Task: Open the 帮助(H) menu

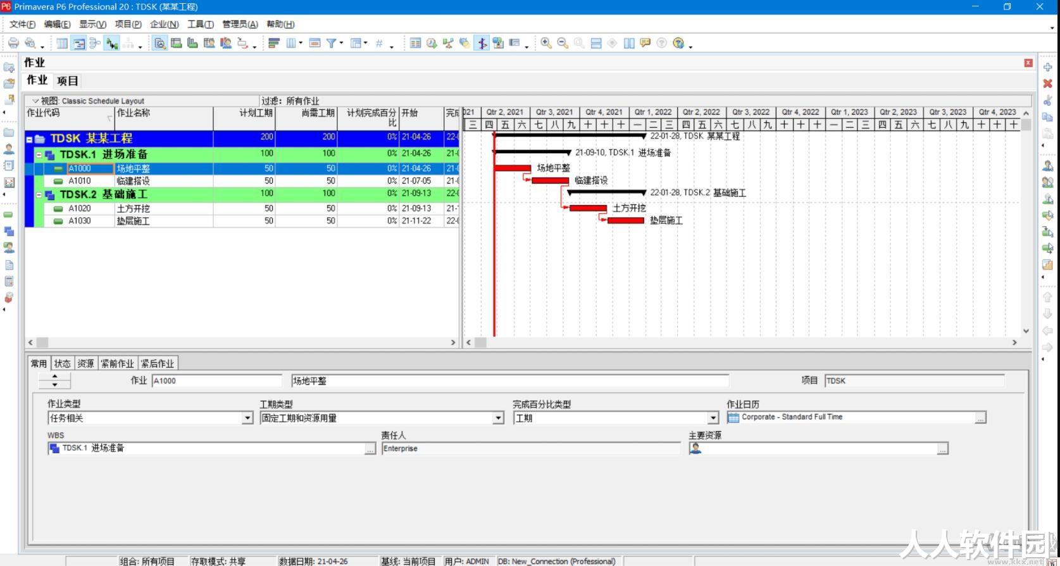Action: tap(280, 24)
